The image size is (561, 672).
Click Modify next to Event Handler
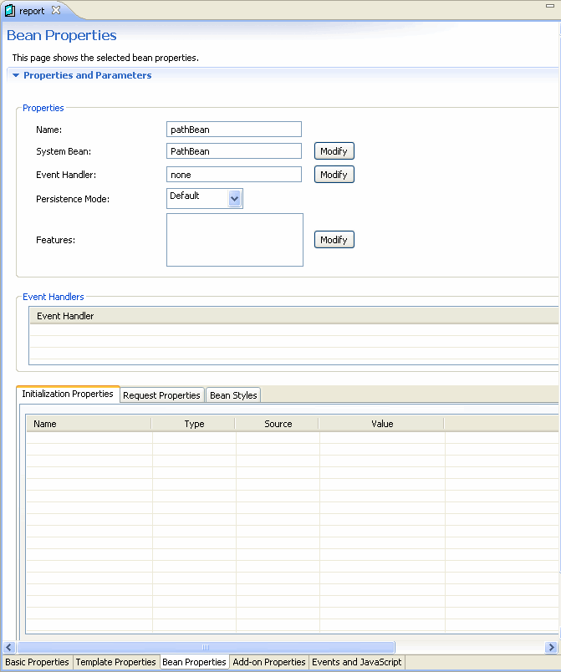coord(334,175)
